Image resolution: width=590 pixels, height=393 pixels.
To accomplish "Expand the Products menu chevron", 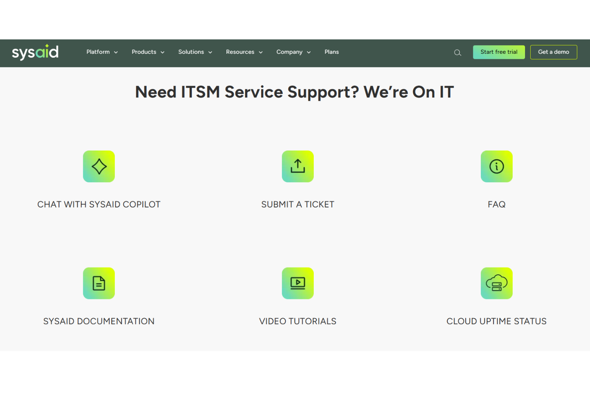I will 163,52.
